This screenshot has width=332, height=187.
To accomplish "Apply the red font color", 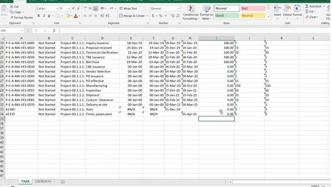I will (x=76, y=16).
